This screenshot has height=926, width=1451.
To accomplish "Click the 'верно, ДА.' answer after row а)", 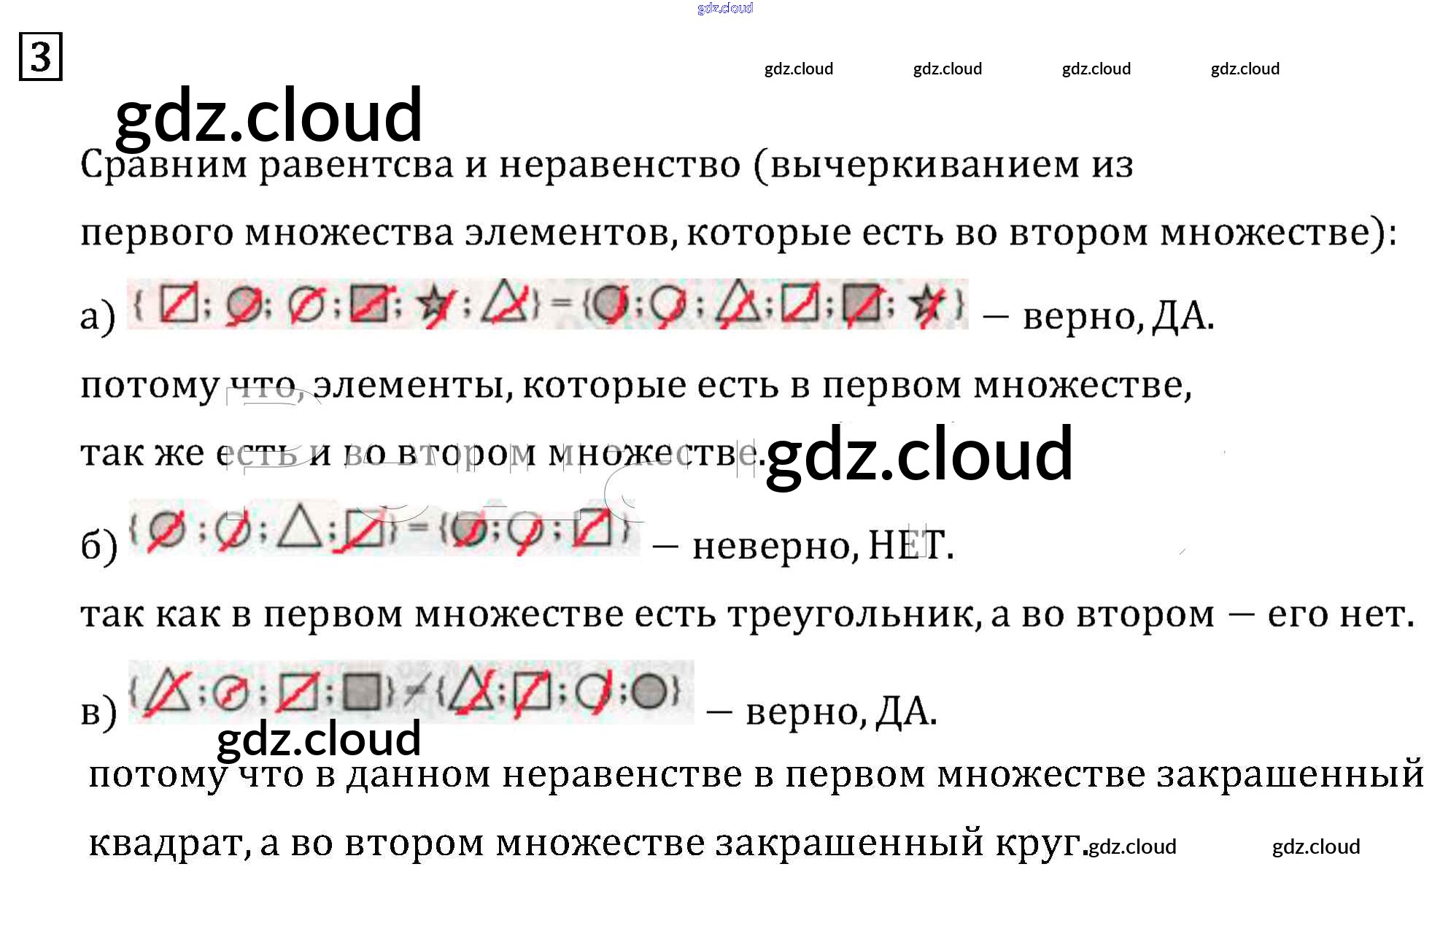I will [x=1118, y=317].
